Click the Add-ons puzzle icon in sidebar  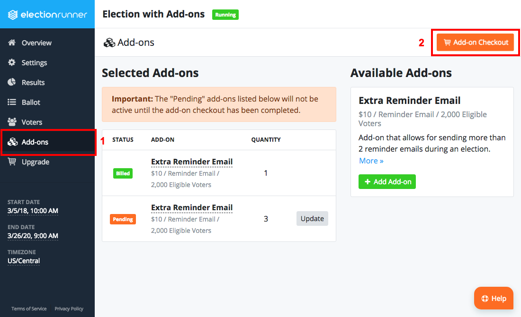tap(13, 141)
